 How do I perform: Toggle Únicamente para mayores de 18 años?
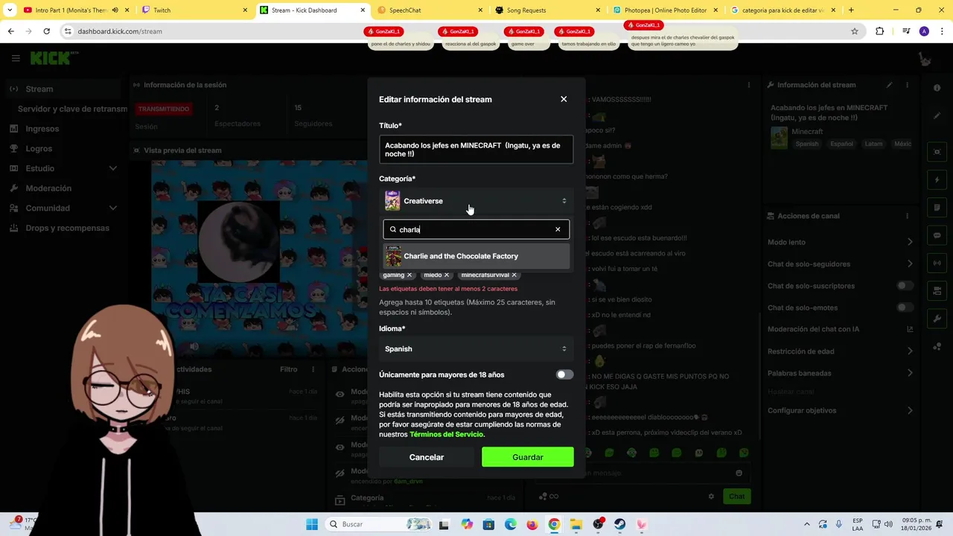tap(564, 374)
